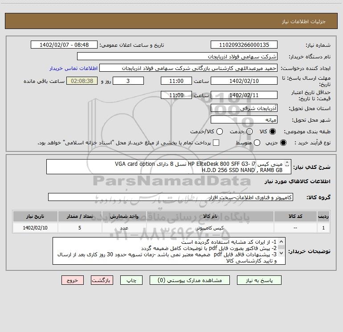Click the request creator field حمید میرعبداللهی
The image size is (343, 332).
pyautogui.click(x=188, y=68)
